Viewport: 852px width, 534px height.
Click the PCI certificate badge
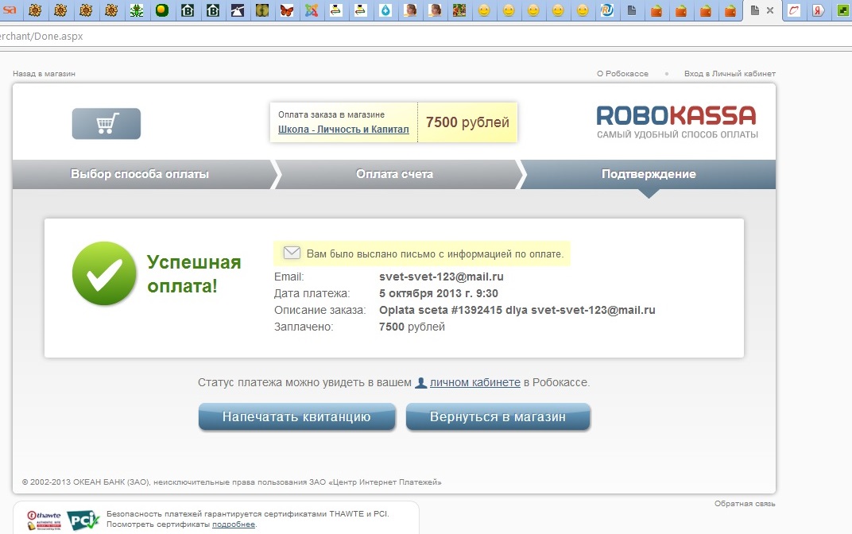pyautogui.click(x=83, y=520)
